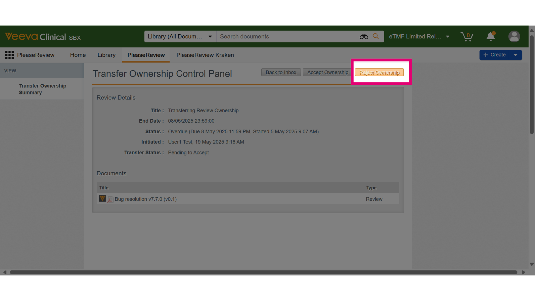Open the Library tab

tap(106, 55)
